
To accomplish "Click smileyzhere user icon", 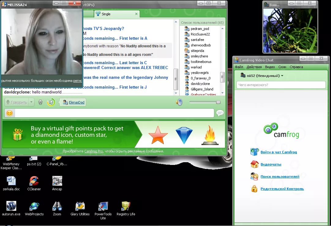I will [x=187, y=56].
